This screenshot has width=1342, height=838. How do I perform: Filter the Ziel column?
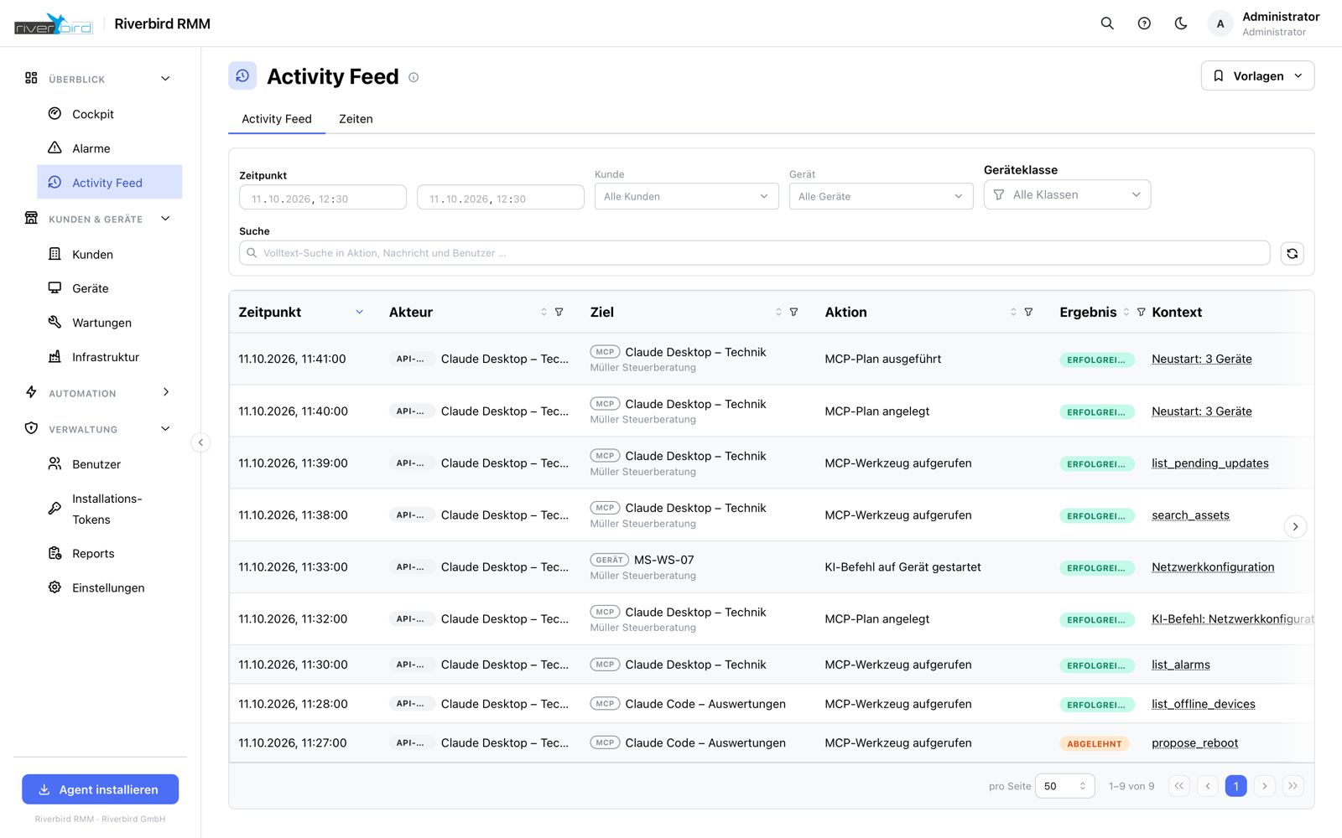pyautogui.click(x=794, y=312)
